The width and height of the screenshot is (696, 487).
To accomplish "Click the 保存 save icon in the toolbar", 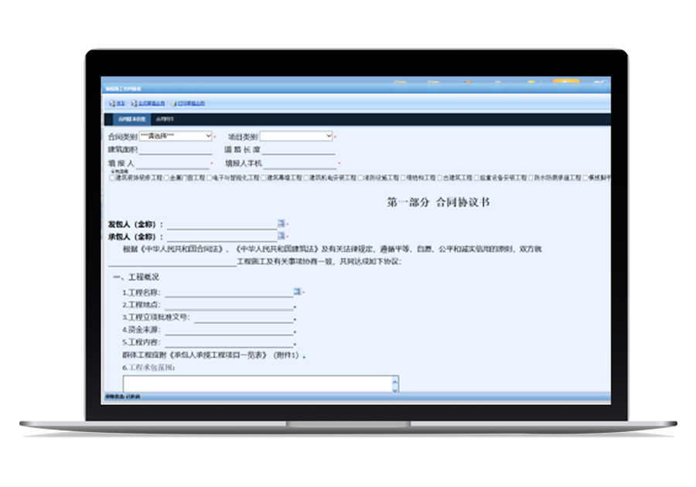I will pyautogui.click(x=113, y=103).
